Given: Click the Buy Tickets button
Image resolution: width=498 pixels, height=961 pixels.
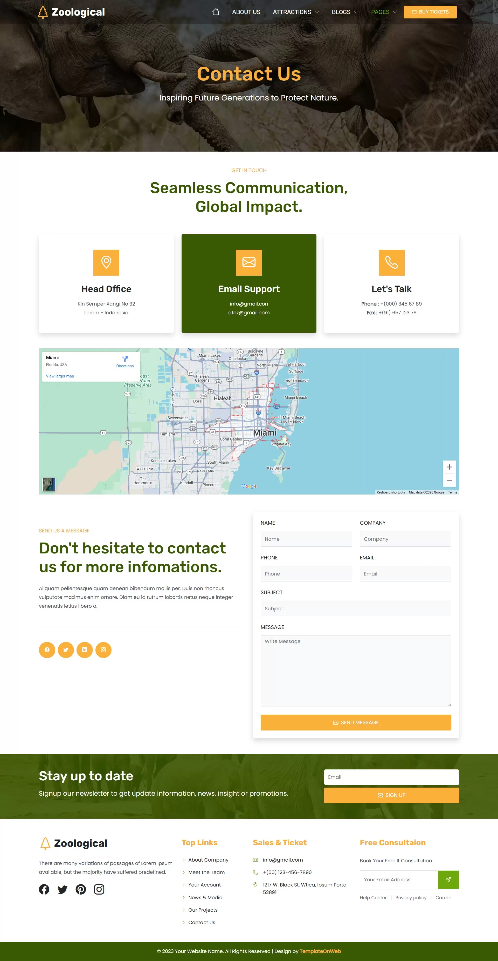Looking at the screenshot, I should point(430,12).
